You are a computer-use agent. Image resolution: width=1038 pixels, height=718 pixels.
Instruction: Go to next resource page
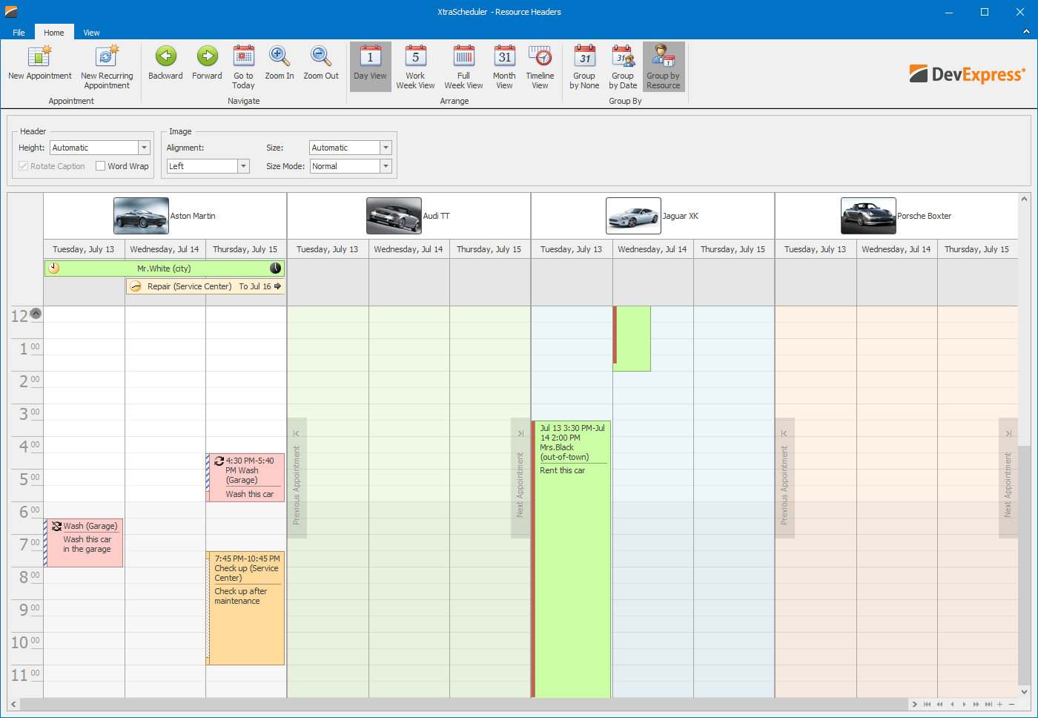tap(976, 705)
